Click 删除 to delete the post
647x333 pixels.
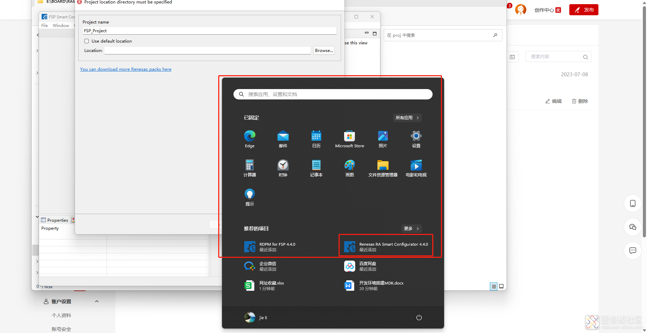point(580,101)
